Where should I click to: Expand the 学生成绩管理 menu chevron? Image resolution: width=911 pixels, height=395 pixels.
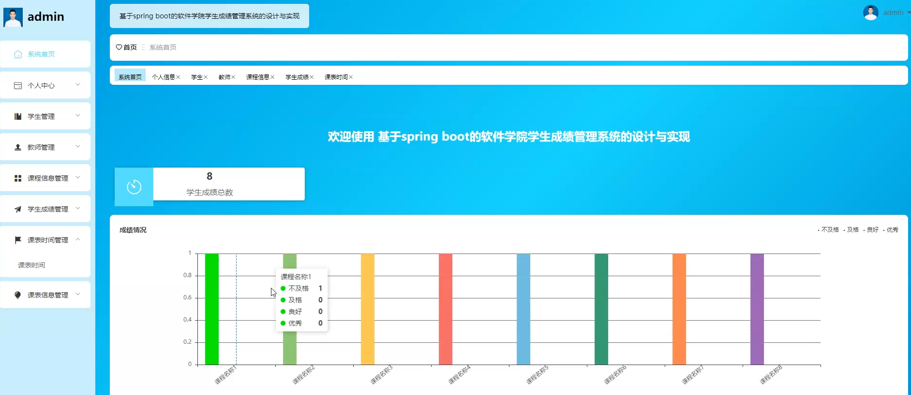tap(78, 209)
